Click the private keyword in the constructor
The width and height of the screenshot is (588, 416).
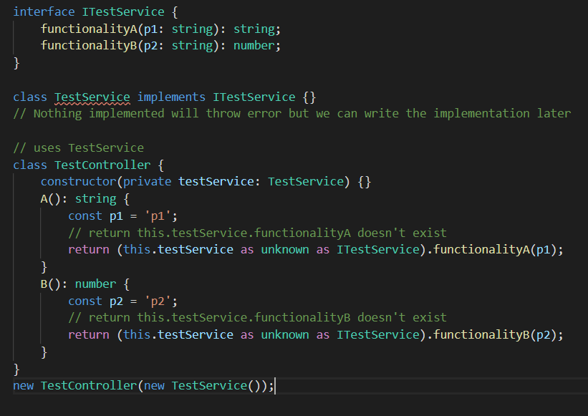click(x=147, y=181)
